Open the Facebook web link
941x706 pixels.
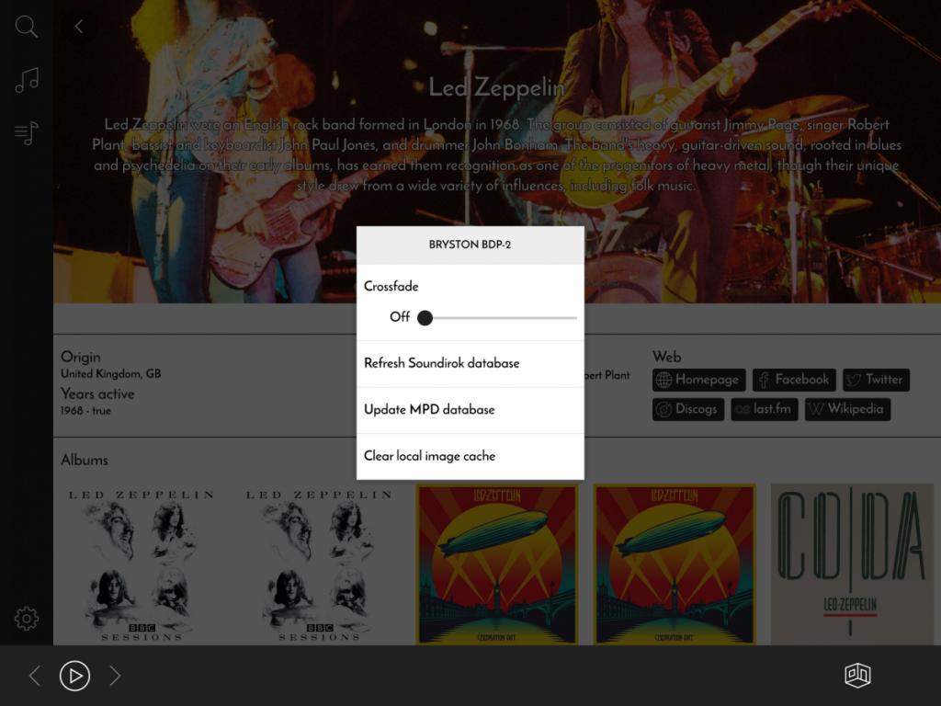tap(794, 380)
